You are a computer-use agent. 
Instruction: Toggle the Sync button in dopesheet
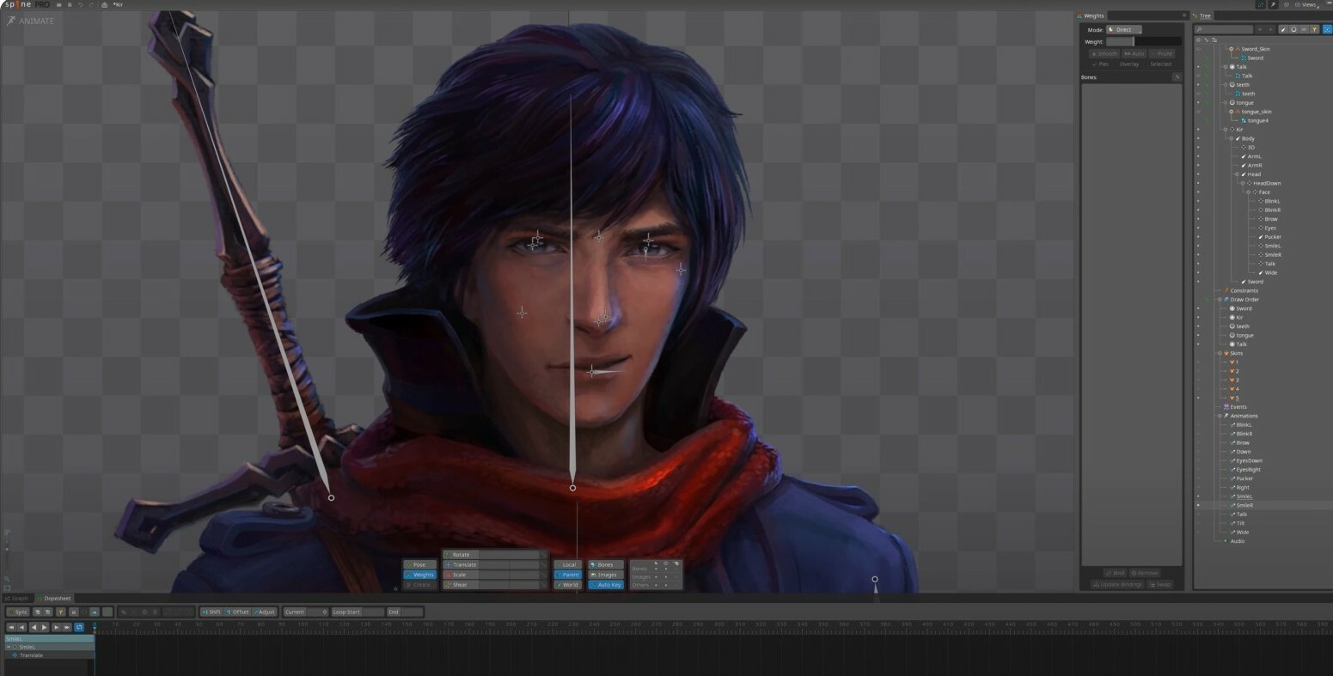[18, 612]
